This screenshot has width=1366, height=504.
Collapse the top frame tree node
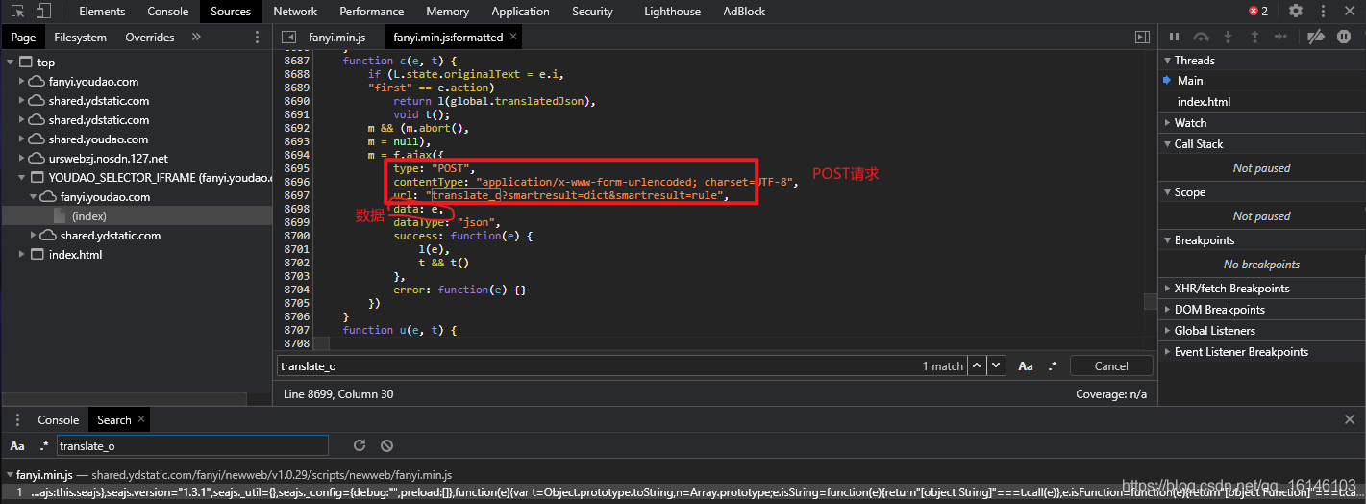[11, 62]
